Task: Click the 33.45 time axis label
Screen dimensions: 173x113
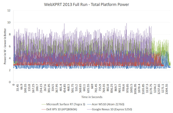Action: (x=18, y=88)
